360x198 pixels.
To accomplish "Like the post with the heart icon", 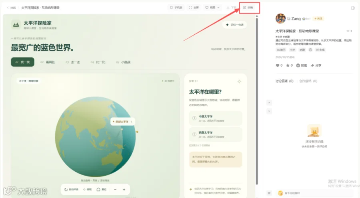I will pyautogui.click(x=278, y=65).
